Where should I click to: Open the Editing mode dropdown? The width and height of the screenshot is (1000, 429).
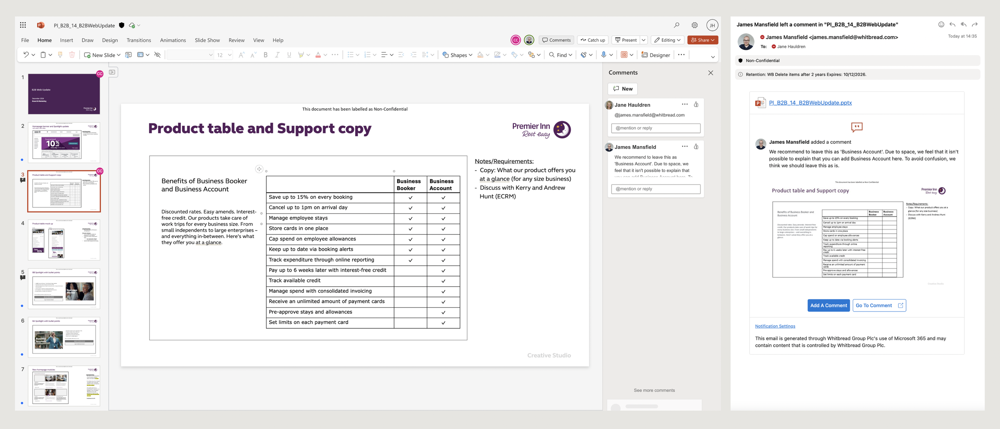click(667, 40)
